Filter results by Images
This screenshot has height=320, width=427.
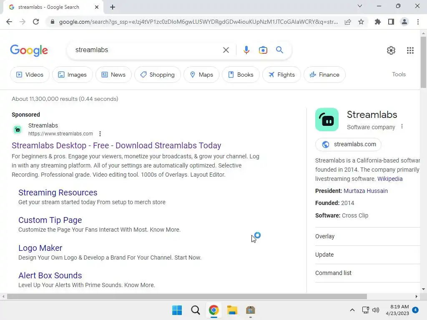73,75
